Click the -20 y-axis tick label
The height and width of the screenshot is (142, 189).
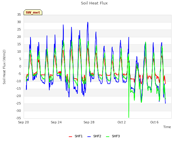[x=18, y=96]
